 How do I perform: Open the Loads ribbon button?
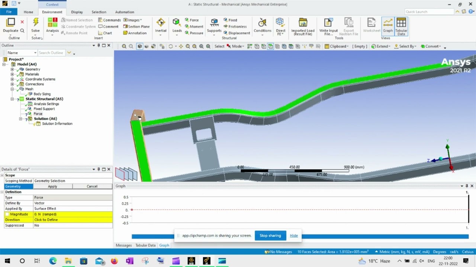tap(177, 26)
